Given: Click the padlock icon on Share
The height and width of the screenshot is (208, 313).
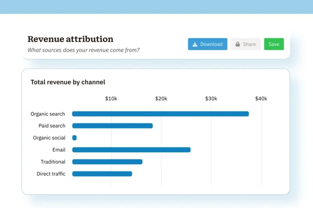Looking at the screenshot, I should coord(237,44).
